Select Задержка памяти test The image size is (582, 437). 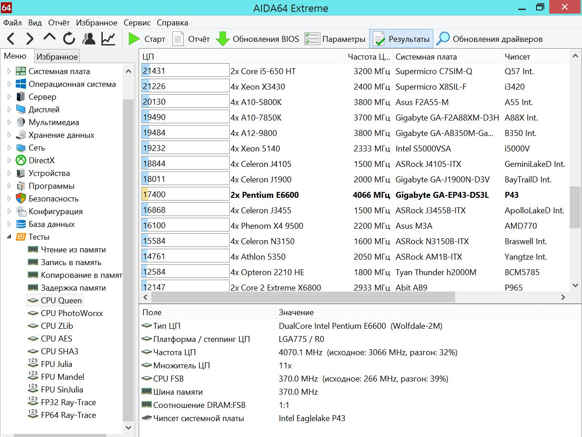pyautogui.click(x=73, y=288)
